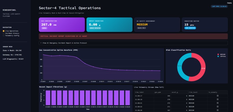Click the 'LLM Diagnostic: READY' status text
Image resolution: width=233 pixels, height=112 pixels.
13,59
